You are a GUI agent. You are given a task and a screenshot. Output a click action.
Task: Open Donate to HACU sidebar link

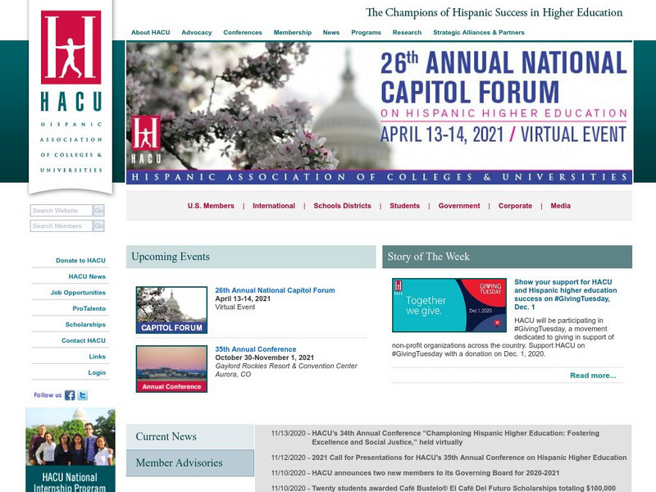pos(80,260)
